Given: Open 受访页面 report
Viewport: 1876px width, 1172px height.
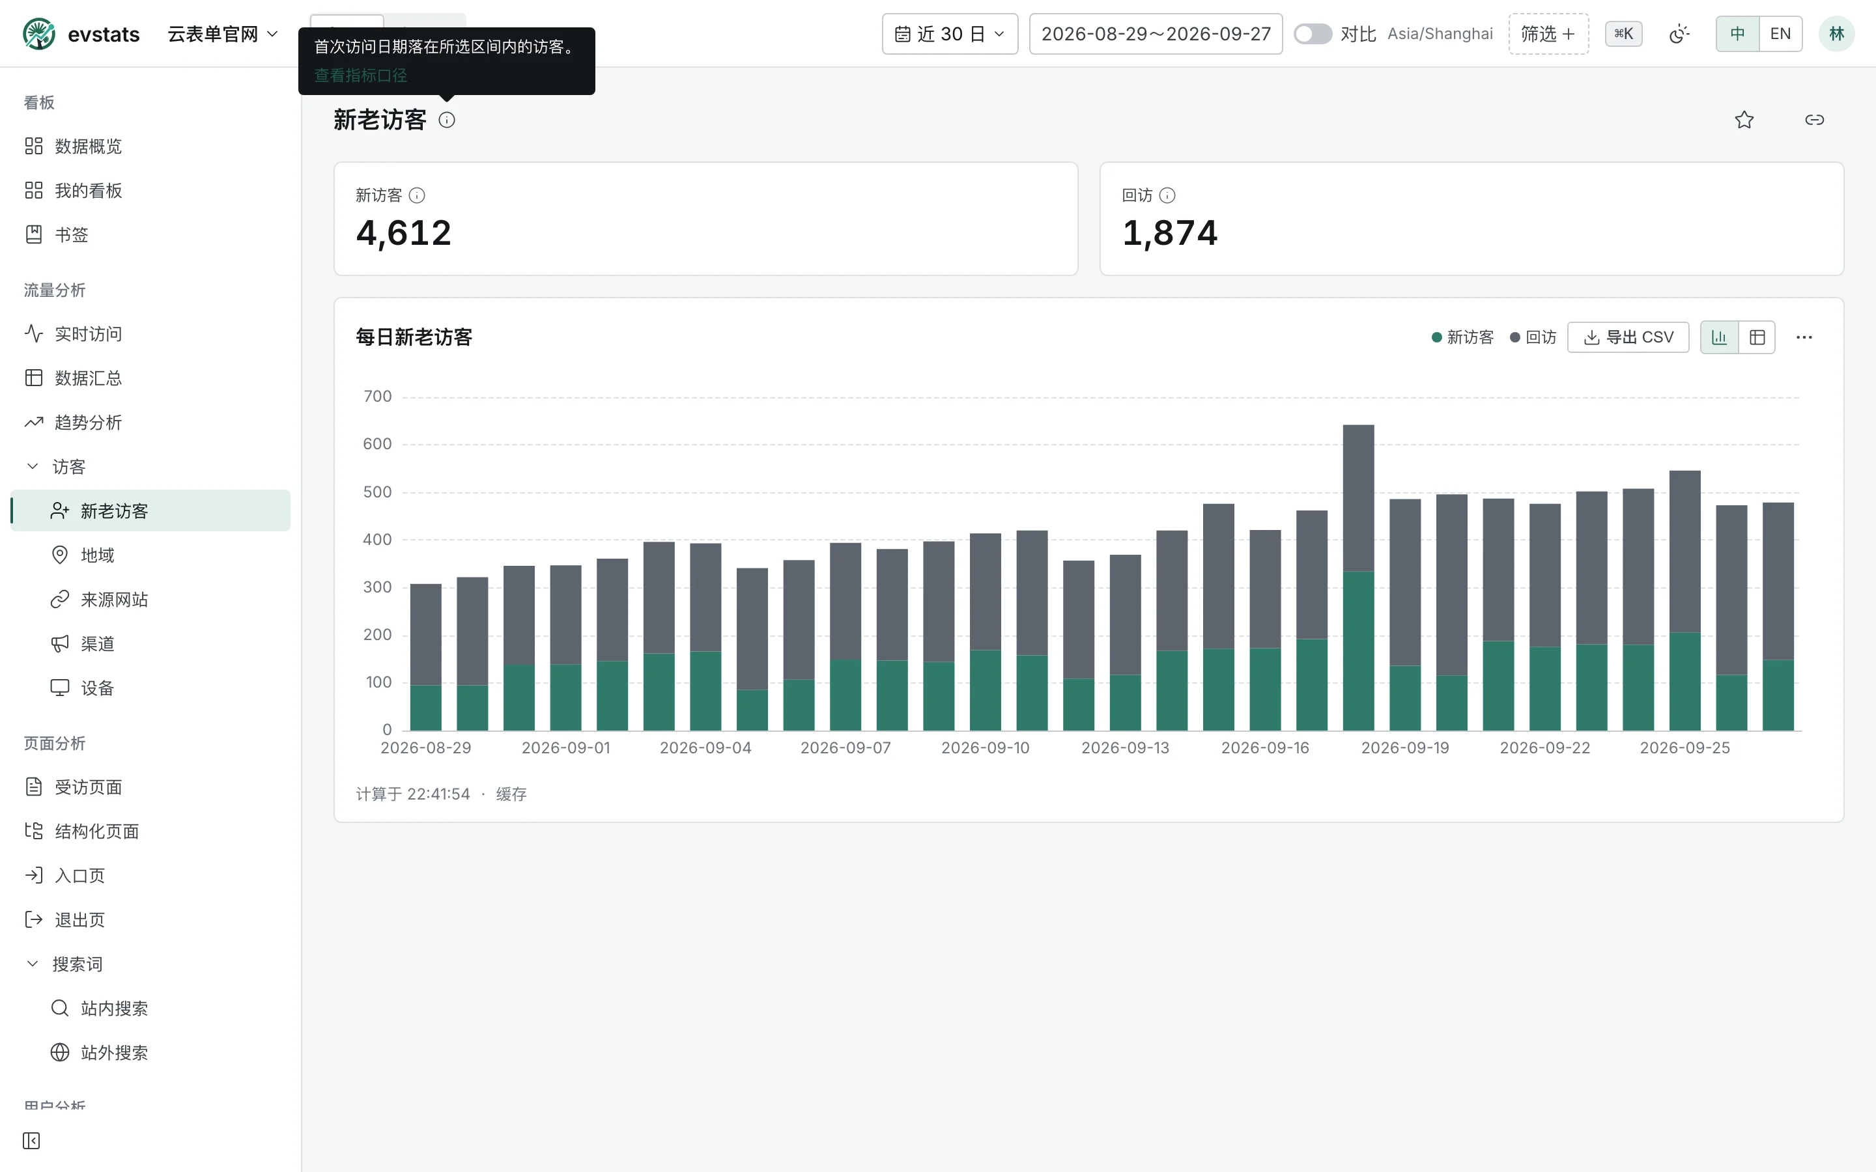Looking at the screenshot, I should (x=150, y=787).
